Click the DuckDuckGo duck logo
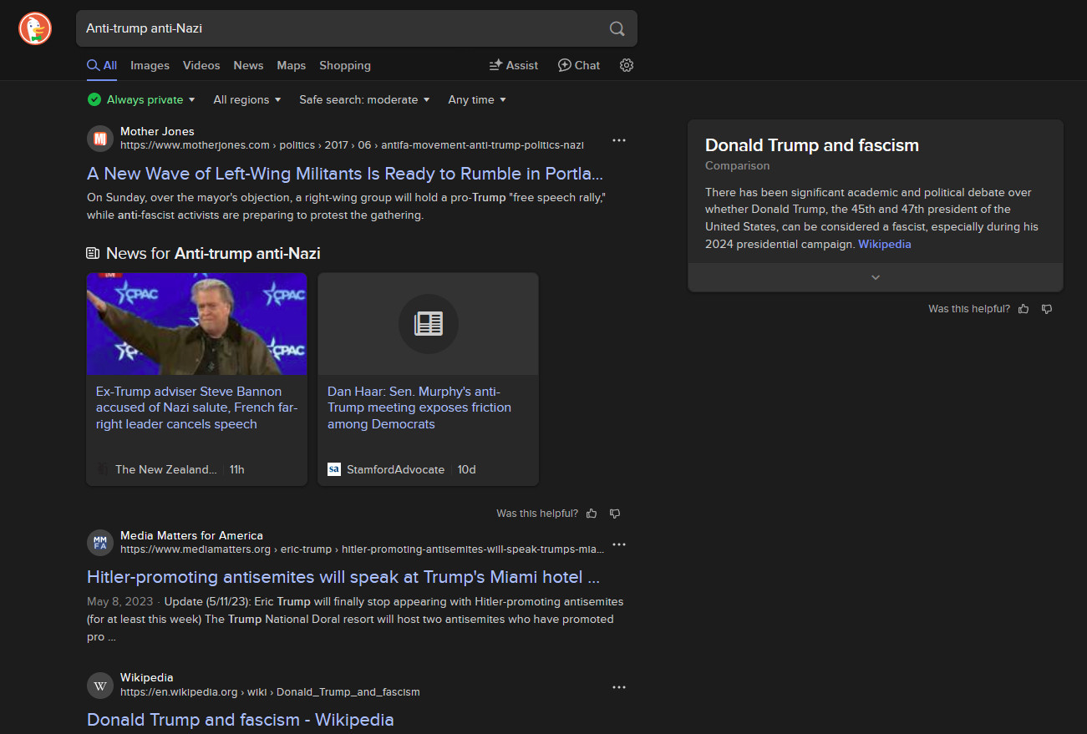The height and width of the screenshot is (734, 1087). pos(35,28)
